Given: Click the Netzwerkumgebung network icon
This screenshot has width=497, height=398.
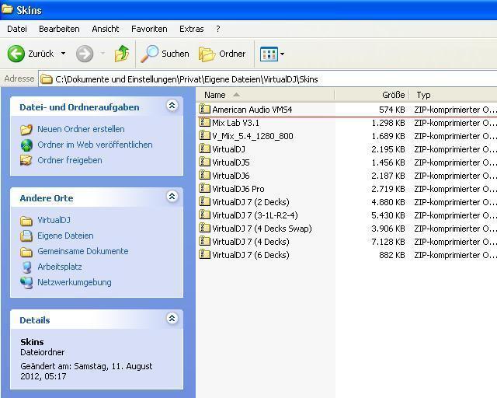Looking at the screenshot, I should click(x=27, y=282).
